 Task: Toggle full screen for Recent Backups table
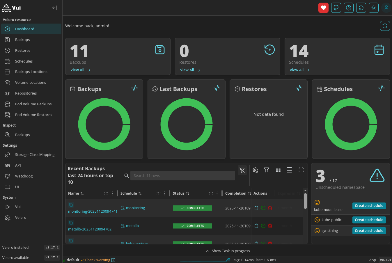(301, 170)
